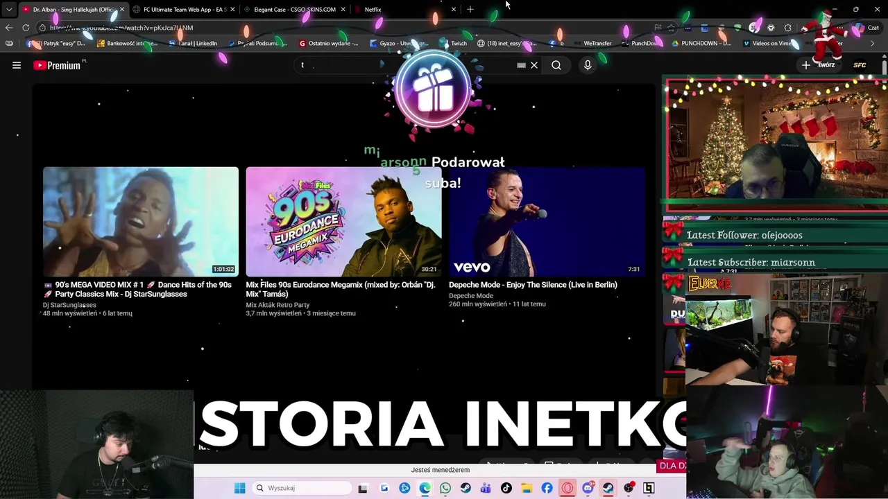Viewport: 888px width, 499px height.
Task: Open Task View from the taskbar
Action: pyautogui.click(x=363, y=488)
